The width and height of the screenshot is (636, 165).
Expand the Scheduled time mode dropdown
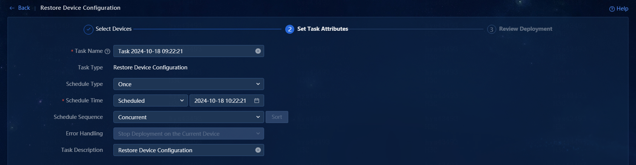[150, 100]
